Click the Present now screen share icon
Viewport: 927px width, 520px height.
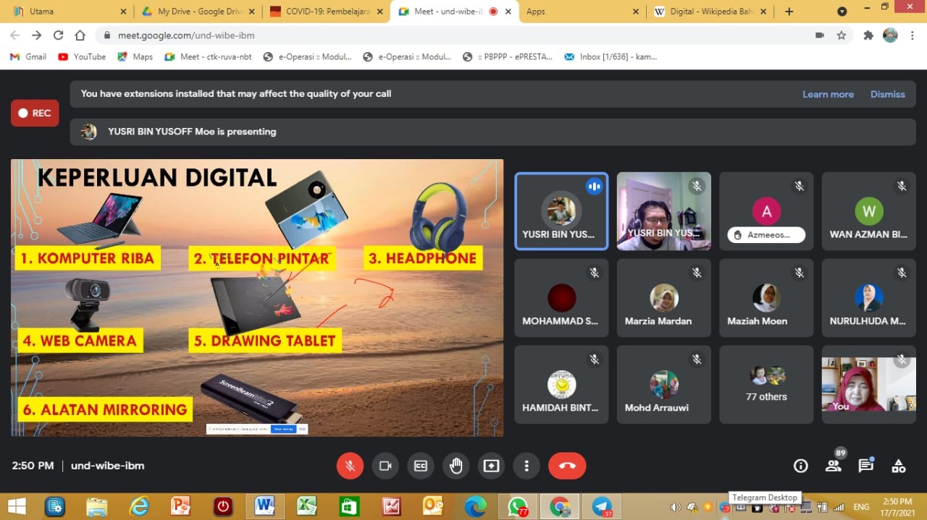(491, 466)
